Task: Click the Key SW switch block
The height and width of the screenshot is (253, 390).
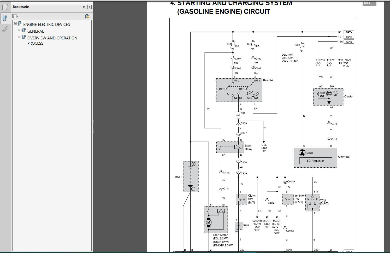Action: 239,90
